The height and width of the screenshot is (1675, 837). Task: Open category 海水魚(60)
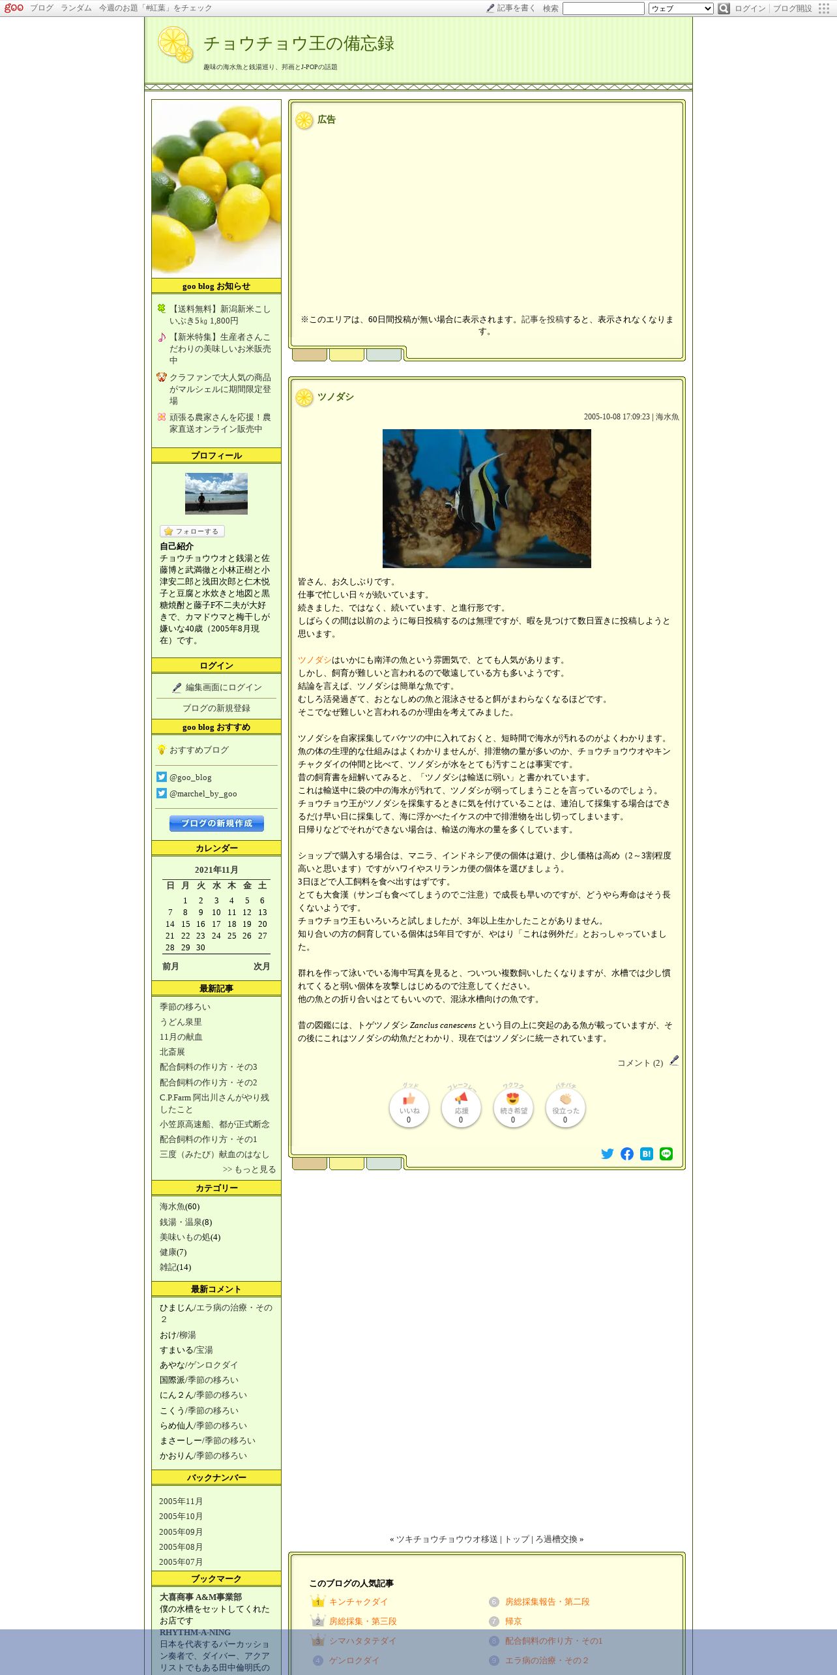click(x=180, y=1207)
